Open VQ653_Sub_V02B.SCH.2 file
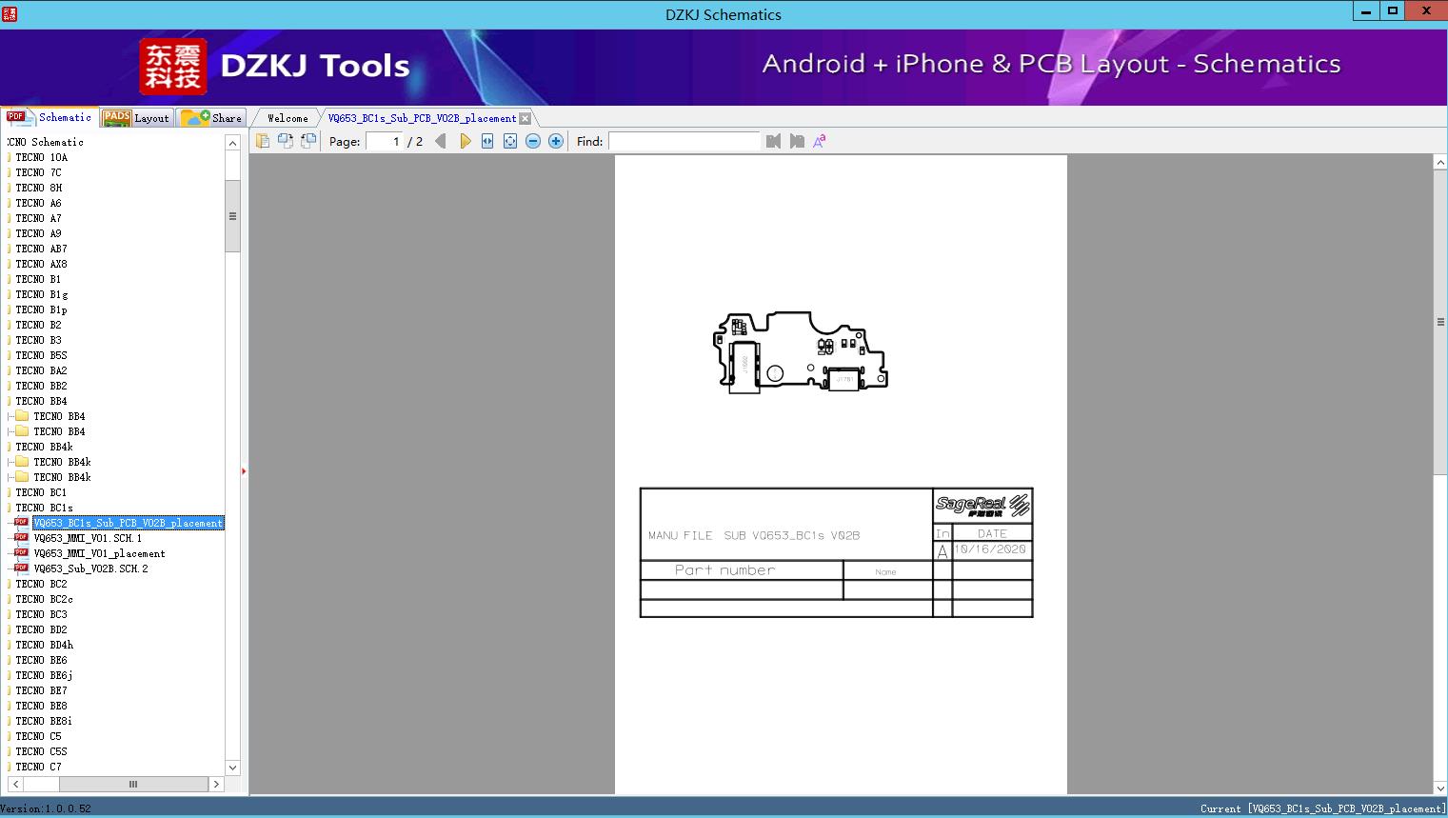Image resolution: width=1448 pixels, height=818 pixels. pos(90,569)
